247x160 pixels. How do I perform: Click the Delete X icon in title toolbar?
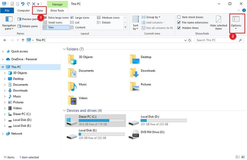pyautogui.click(x=34, y=4)
